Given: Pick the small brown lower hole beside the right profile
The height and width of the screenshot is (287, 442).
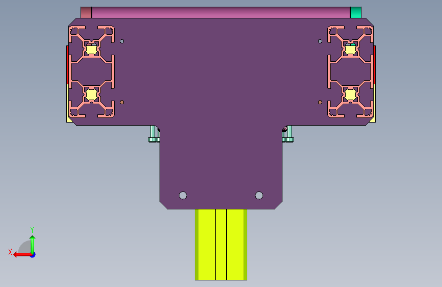Looking at the screenshot, I should pos(320,102).
